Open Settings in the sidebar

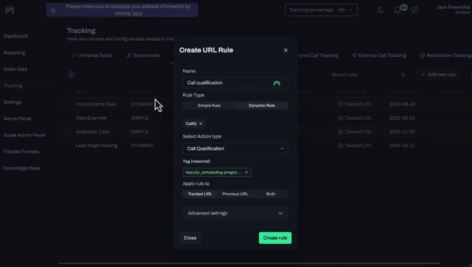tap(13, 102)
